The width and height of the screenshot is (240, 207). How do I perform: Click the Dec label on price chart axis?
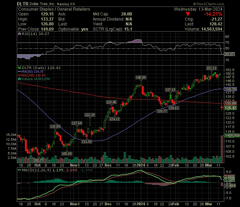[108, 165]
